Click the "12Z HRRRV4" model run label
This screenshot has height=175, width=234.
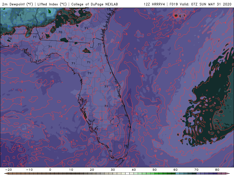point(154,4)
